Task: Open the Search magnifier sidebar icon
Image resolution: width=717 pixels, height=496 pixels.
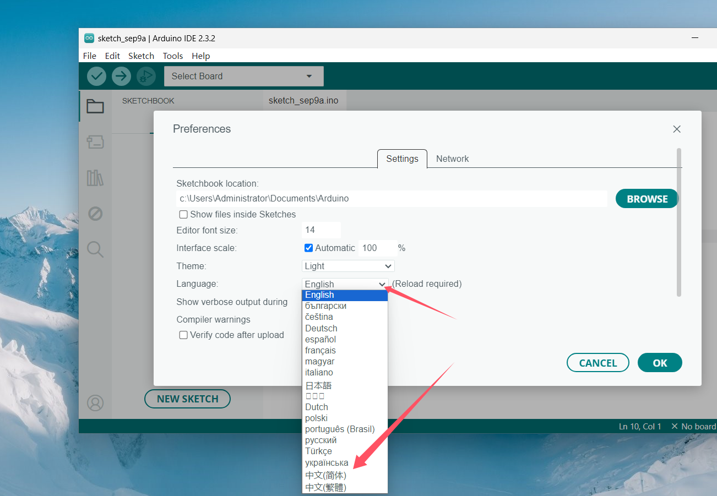Action: point(95,249)
